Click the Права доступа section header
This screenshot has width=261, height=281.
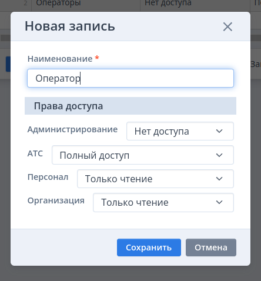pos(130,106)
